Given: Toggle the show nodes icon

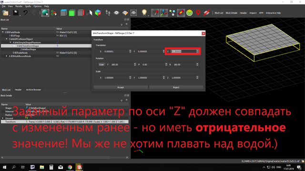Looking at the screenshot, I should pos(172,13).
